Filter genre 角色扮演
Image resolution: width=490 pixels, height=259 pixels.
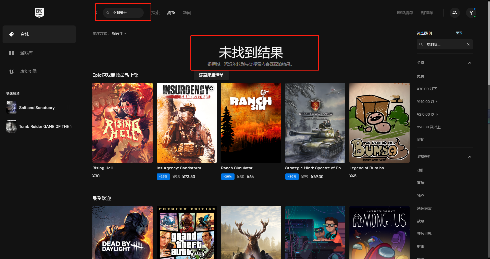click(x=424, y=208)
